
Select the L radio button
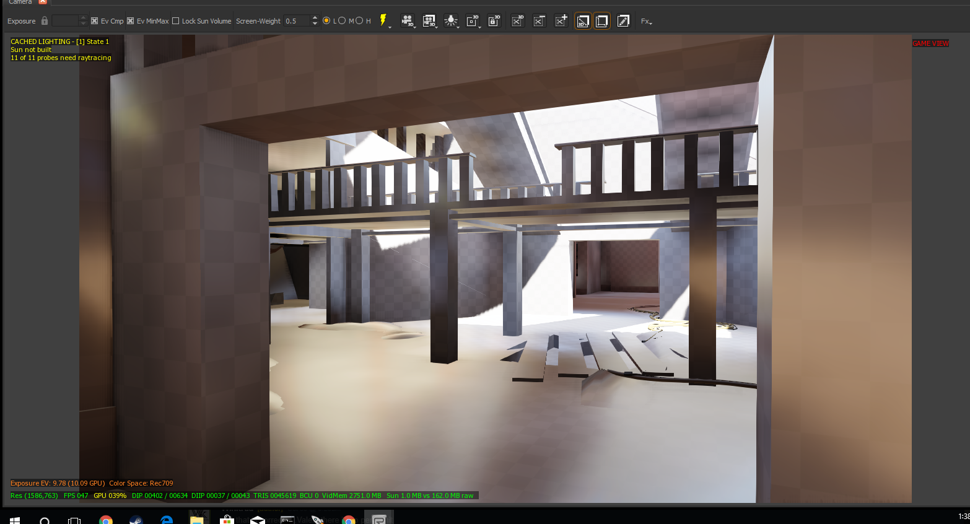point(326,21)
